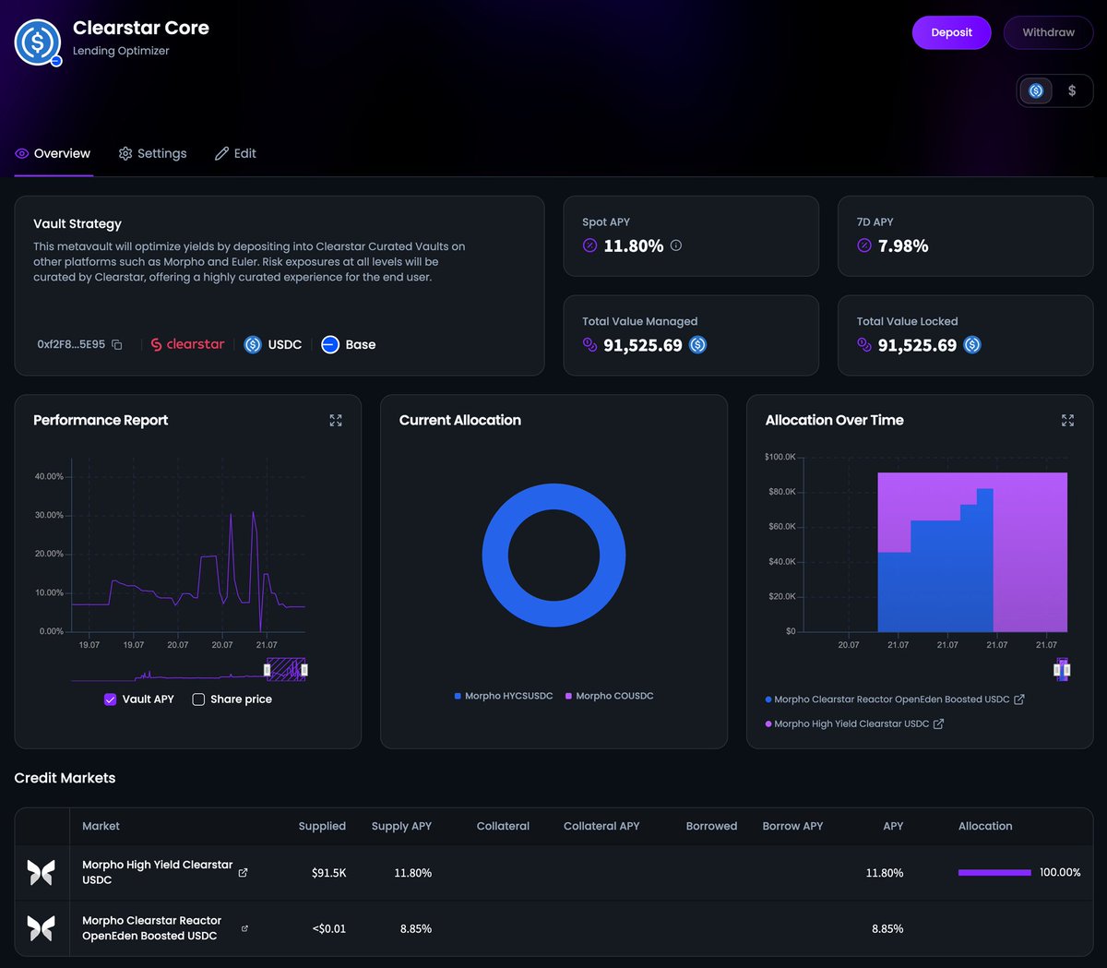The height and width of the screenshot is (968, 1107).
Task: Click the coins icon in Total Value Locked
Action: [864, 345]
